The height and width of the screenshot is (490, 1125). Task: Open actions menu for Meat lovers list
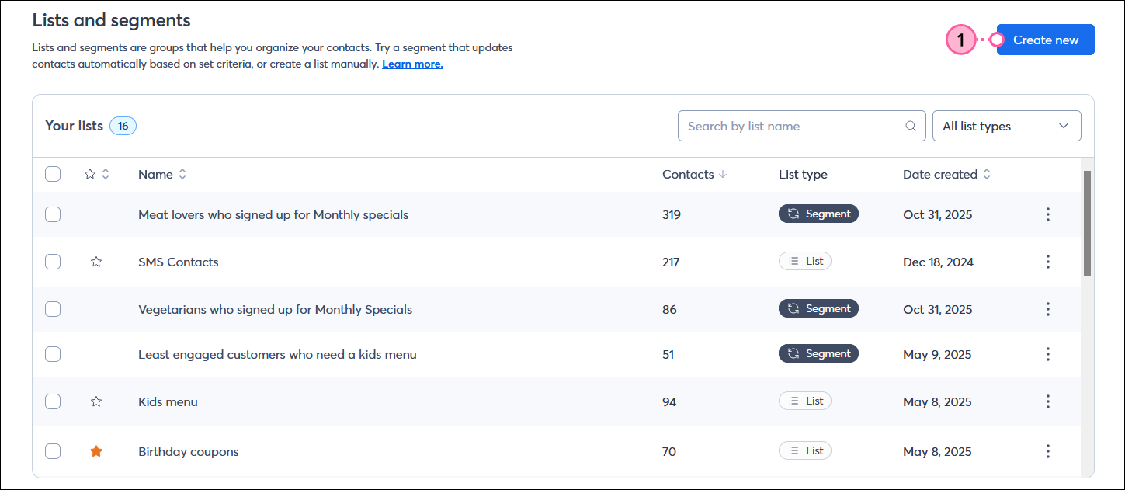[x=1048, y=214]
